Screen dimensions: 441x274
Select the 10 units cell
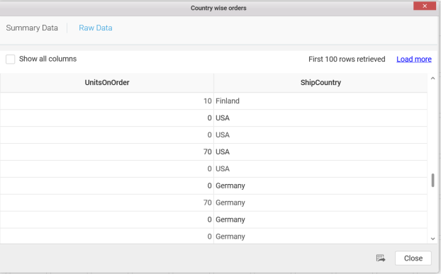[107, 101]
